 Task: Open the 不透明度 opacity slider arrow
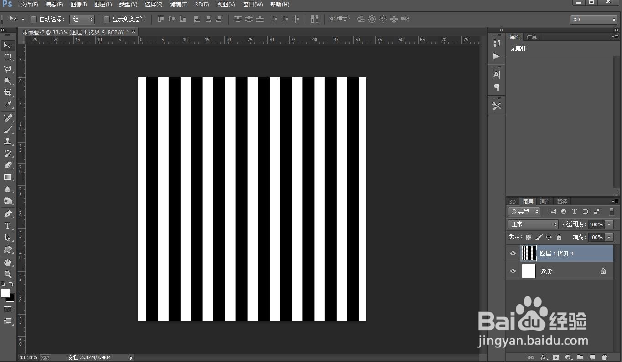609,224
